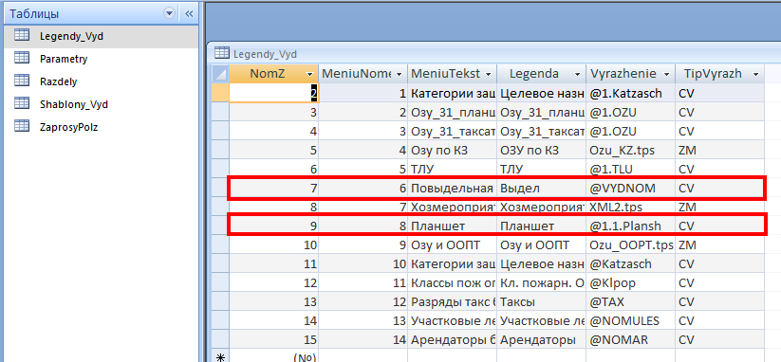Click the Арендаторы legend cell
Screen dimensions: 781x362
pyautogui.click(x=542, y=340)
